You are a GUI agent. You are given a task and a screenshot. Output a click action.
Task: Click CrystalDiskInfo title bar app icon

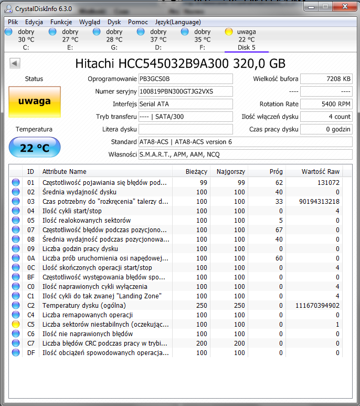click(8, 9)
